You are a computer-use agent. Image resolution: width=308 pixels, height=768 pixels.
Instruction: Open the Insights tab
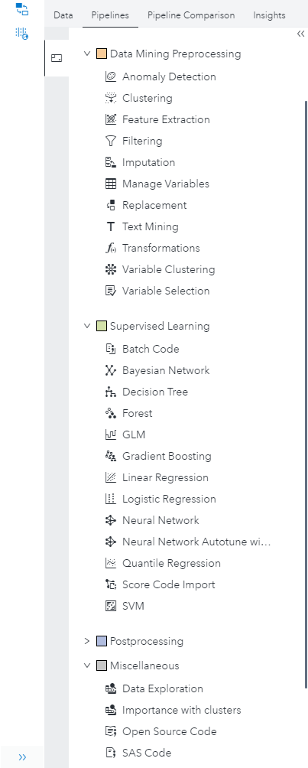pyautogui.click(x=269, y=15)
